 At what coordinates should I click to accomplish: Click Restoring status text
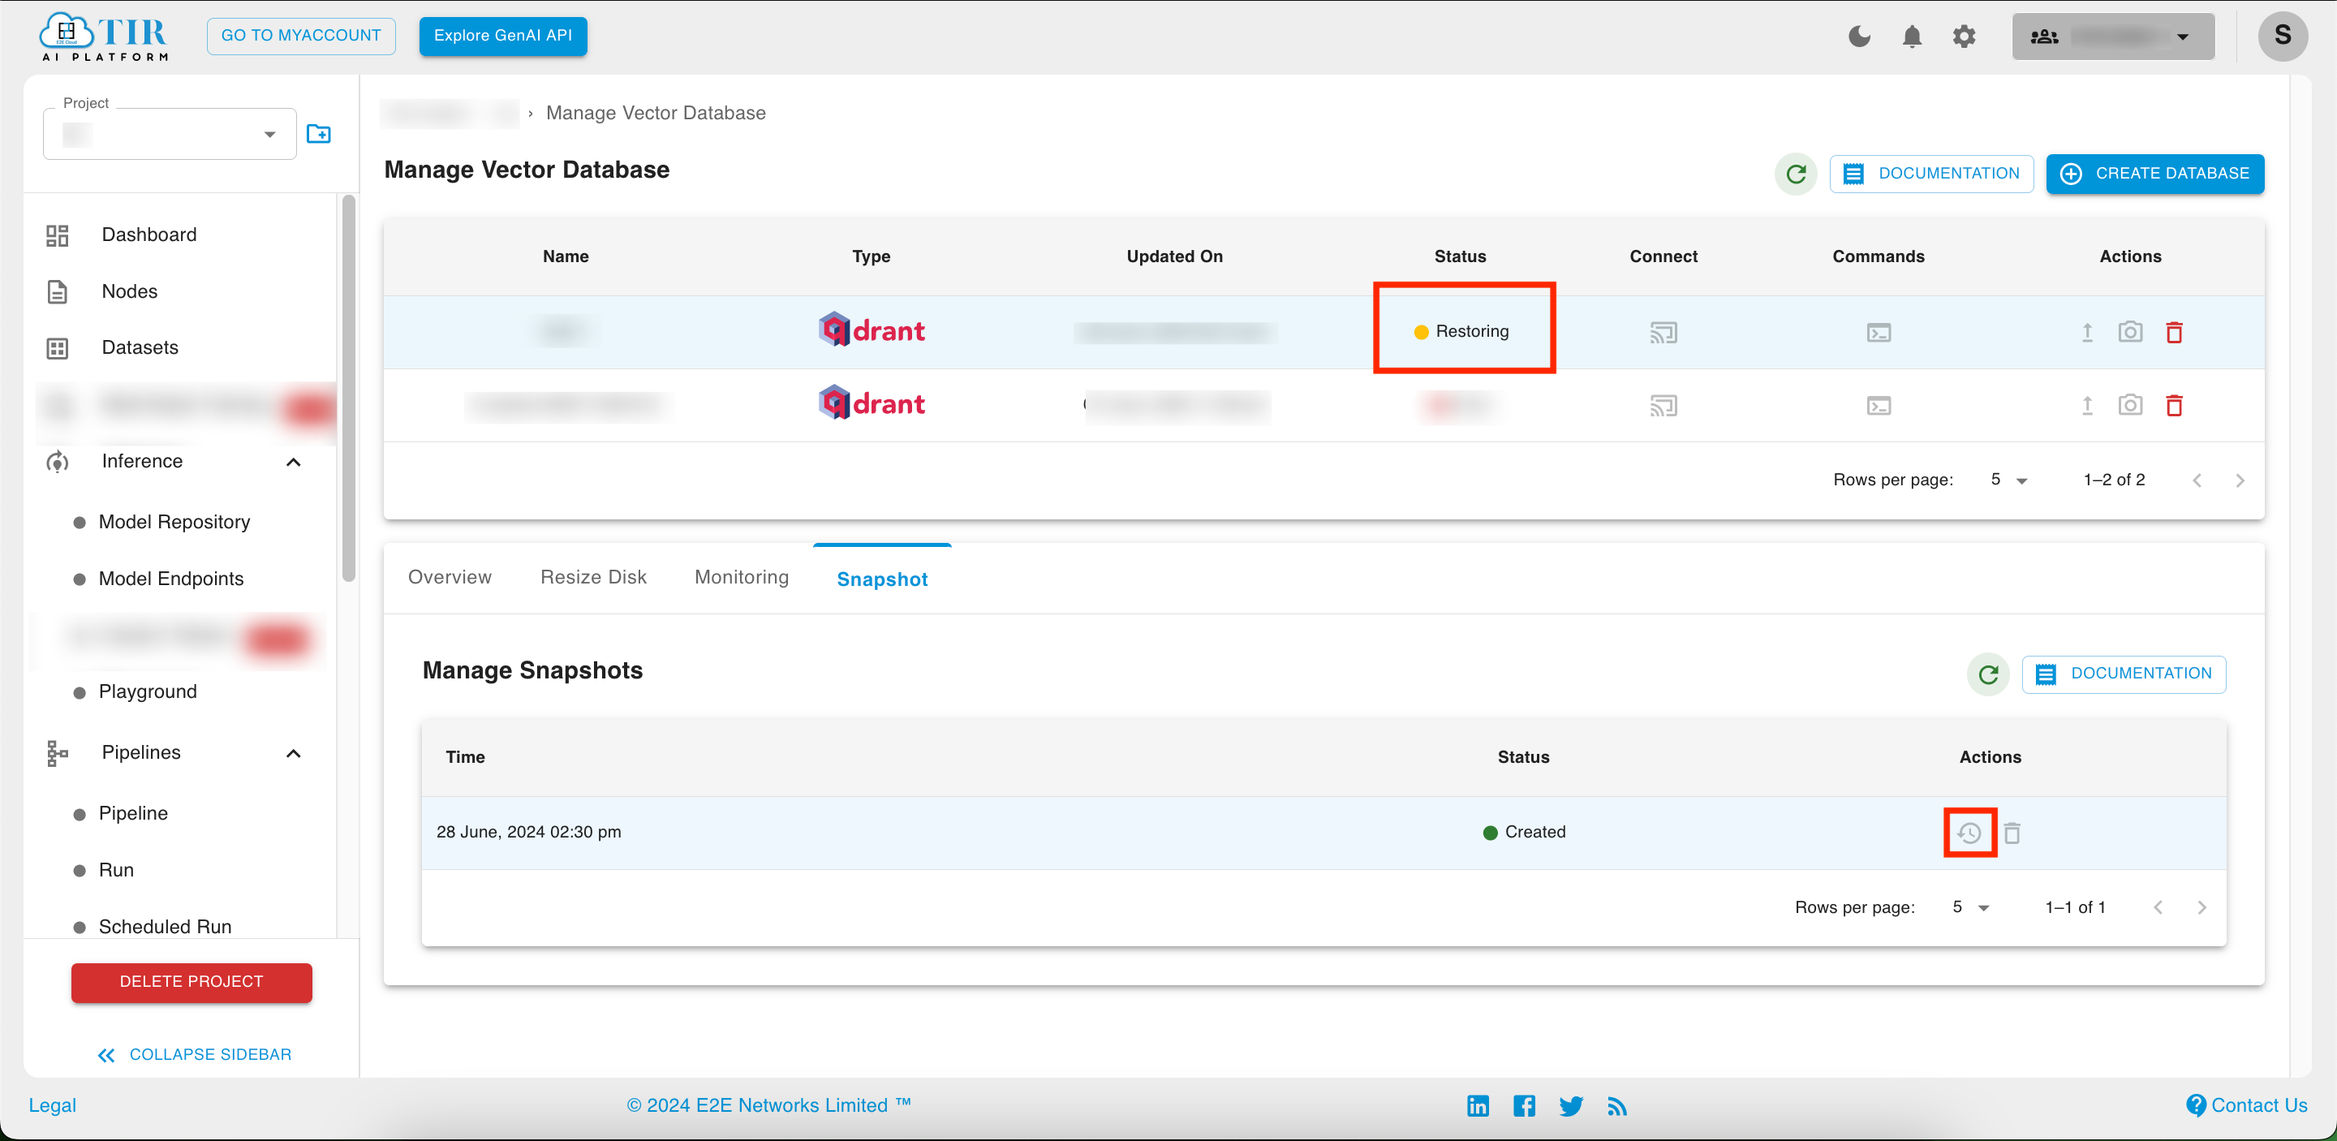pos(1471,332)
